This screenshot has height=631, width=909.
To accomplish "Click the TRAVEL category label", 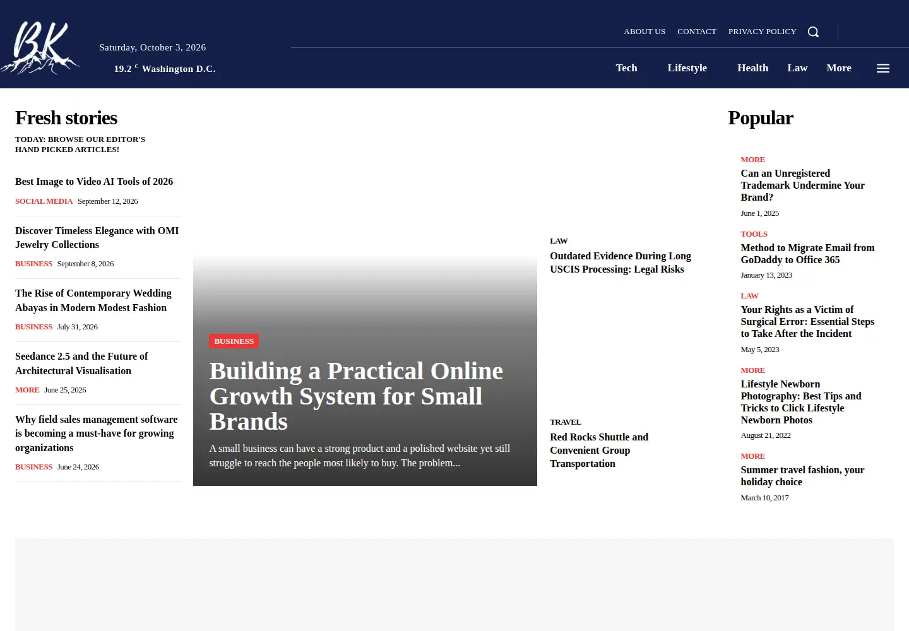I will click(x=566, y=422).
